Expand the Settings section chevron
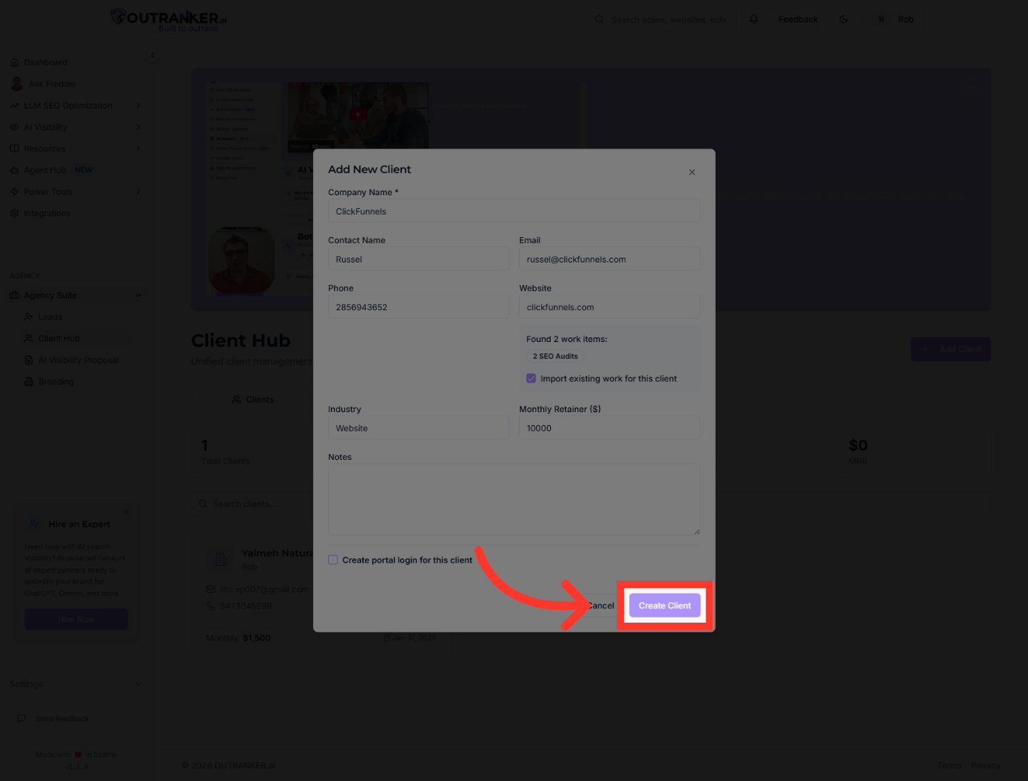Viewport: 1028px width, 781px height. tap(138, 684)
